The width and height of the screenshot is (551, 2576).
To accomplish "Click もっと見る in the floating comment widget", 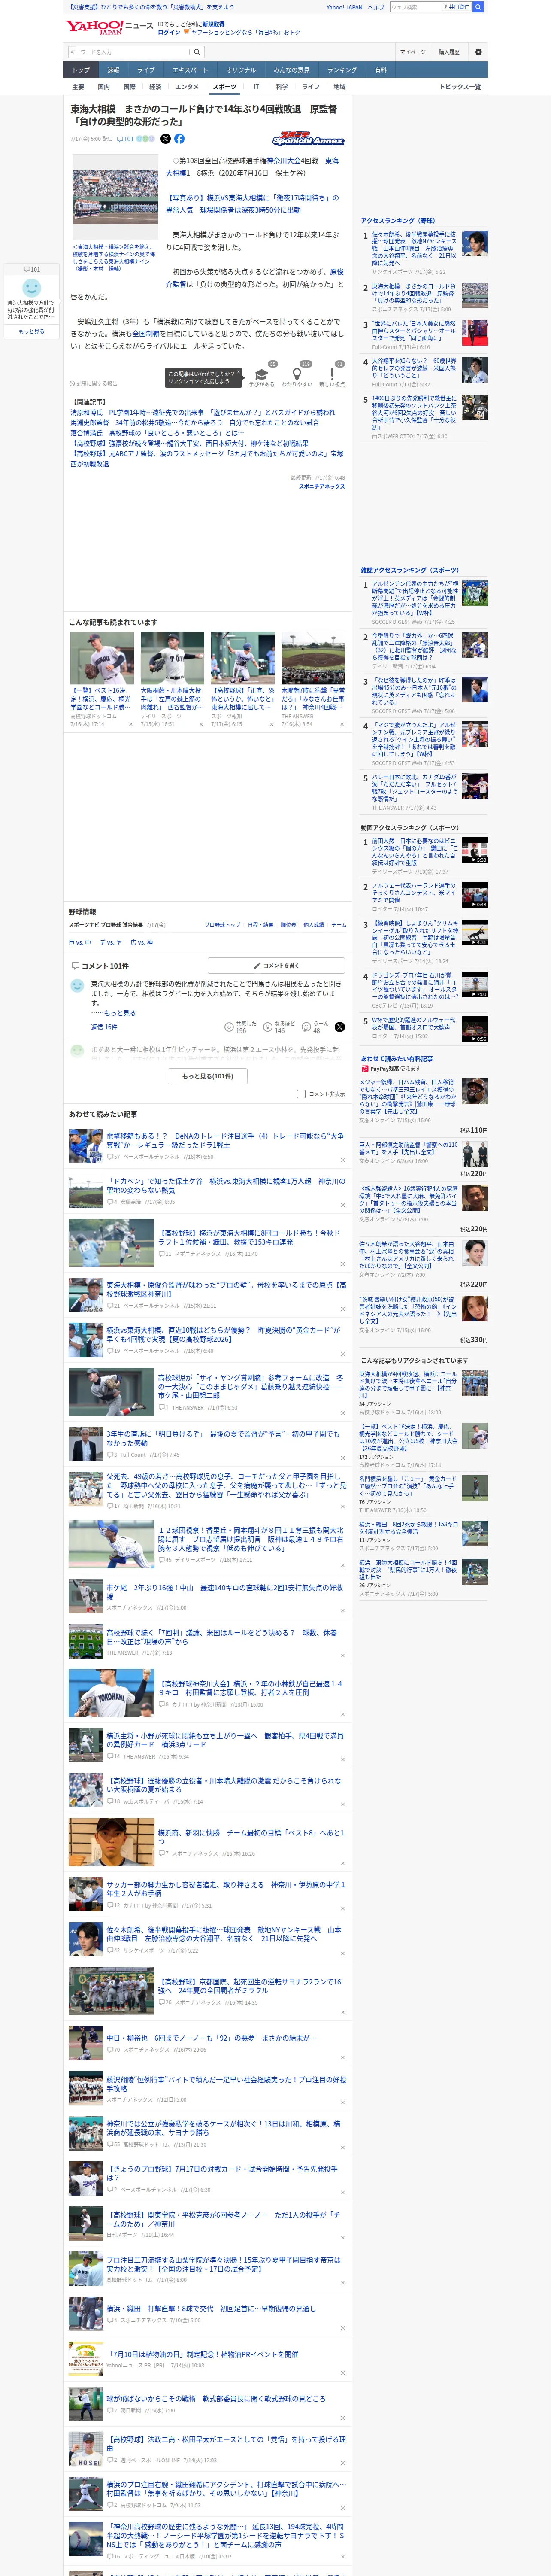I will pyautogui.click(x=32, y=331).
